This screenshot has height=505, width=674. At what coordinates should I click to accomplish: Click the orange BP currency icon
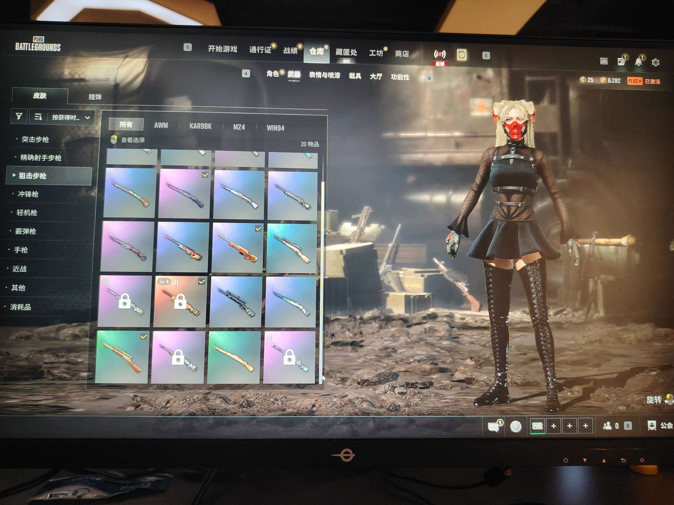click(603, 80)
